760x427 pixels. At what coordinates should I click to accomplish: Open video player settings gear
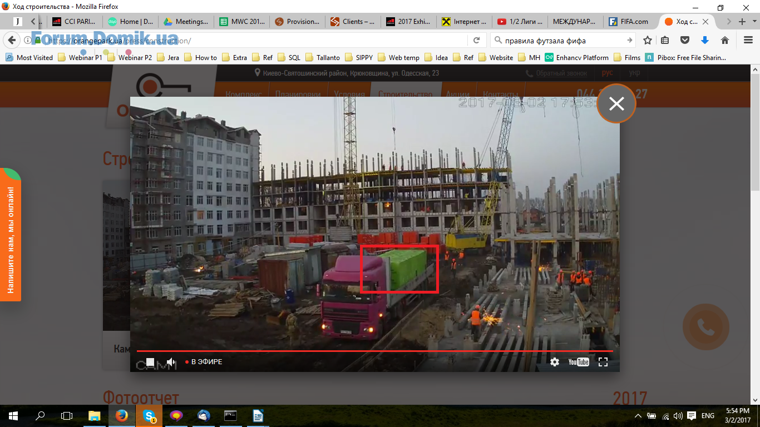[x=555, y=362]
